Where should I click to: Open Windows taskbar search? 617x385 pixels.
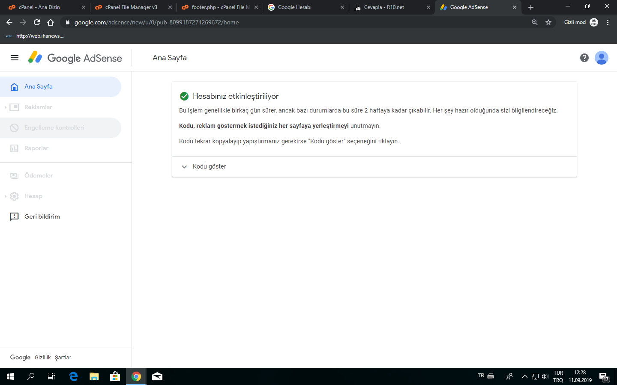pos(31,376)
